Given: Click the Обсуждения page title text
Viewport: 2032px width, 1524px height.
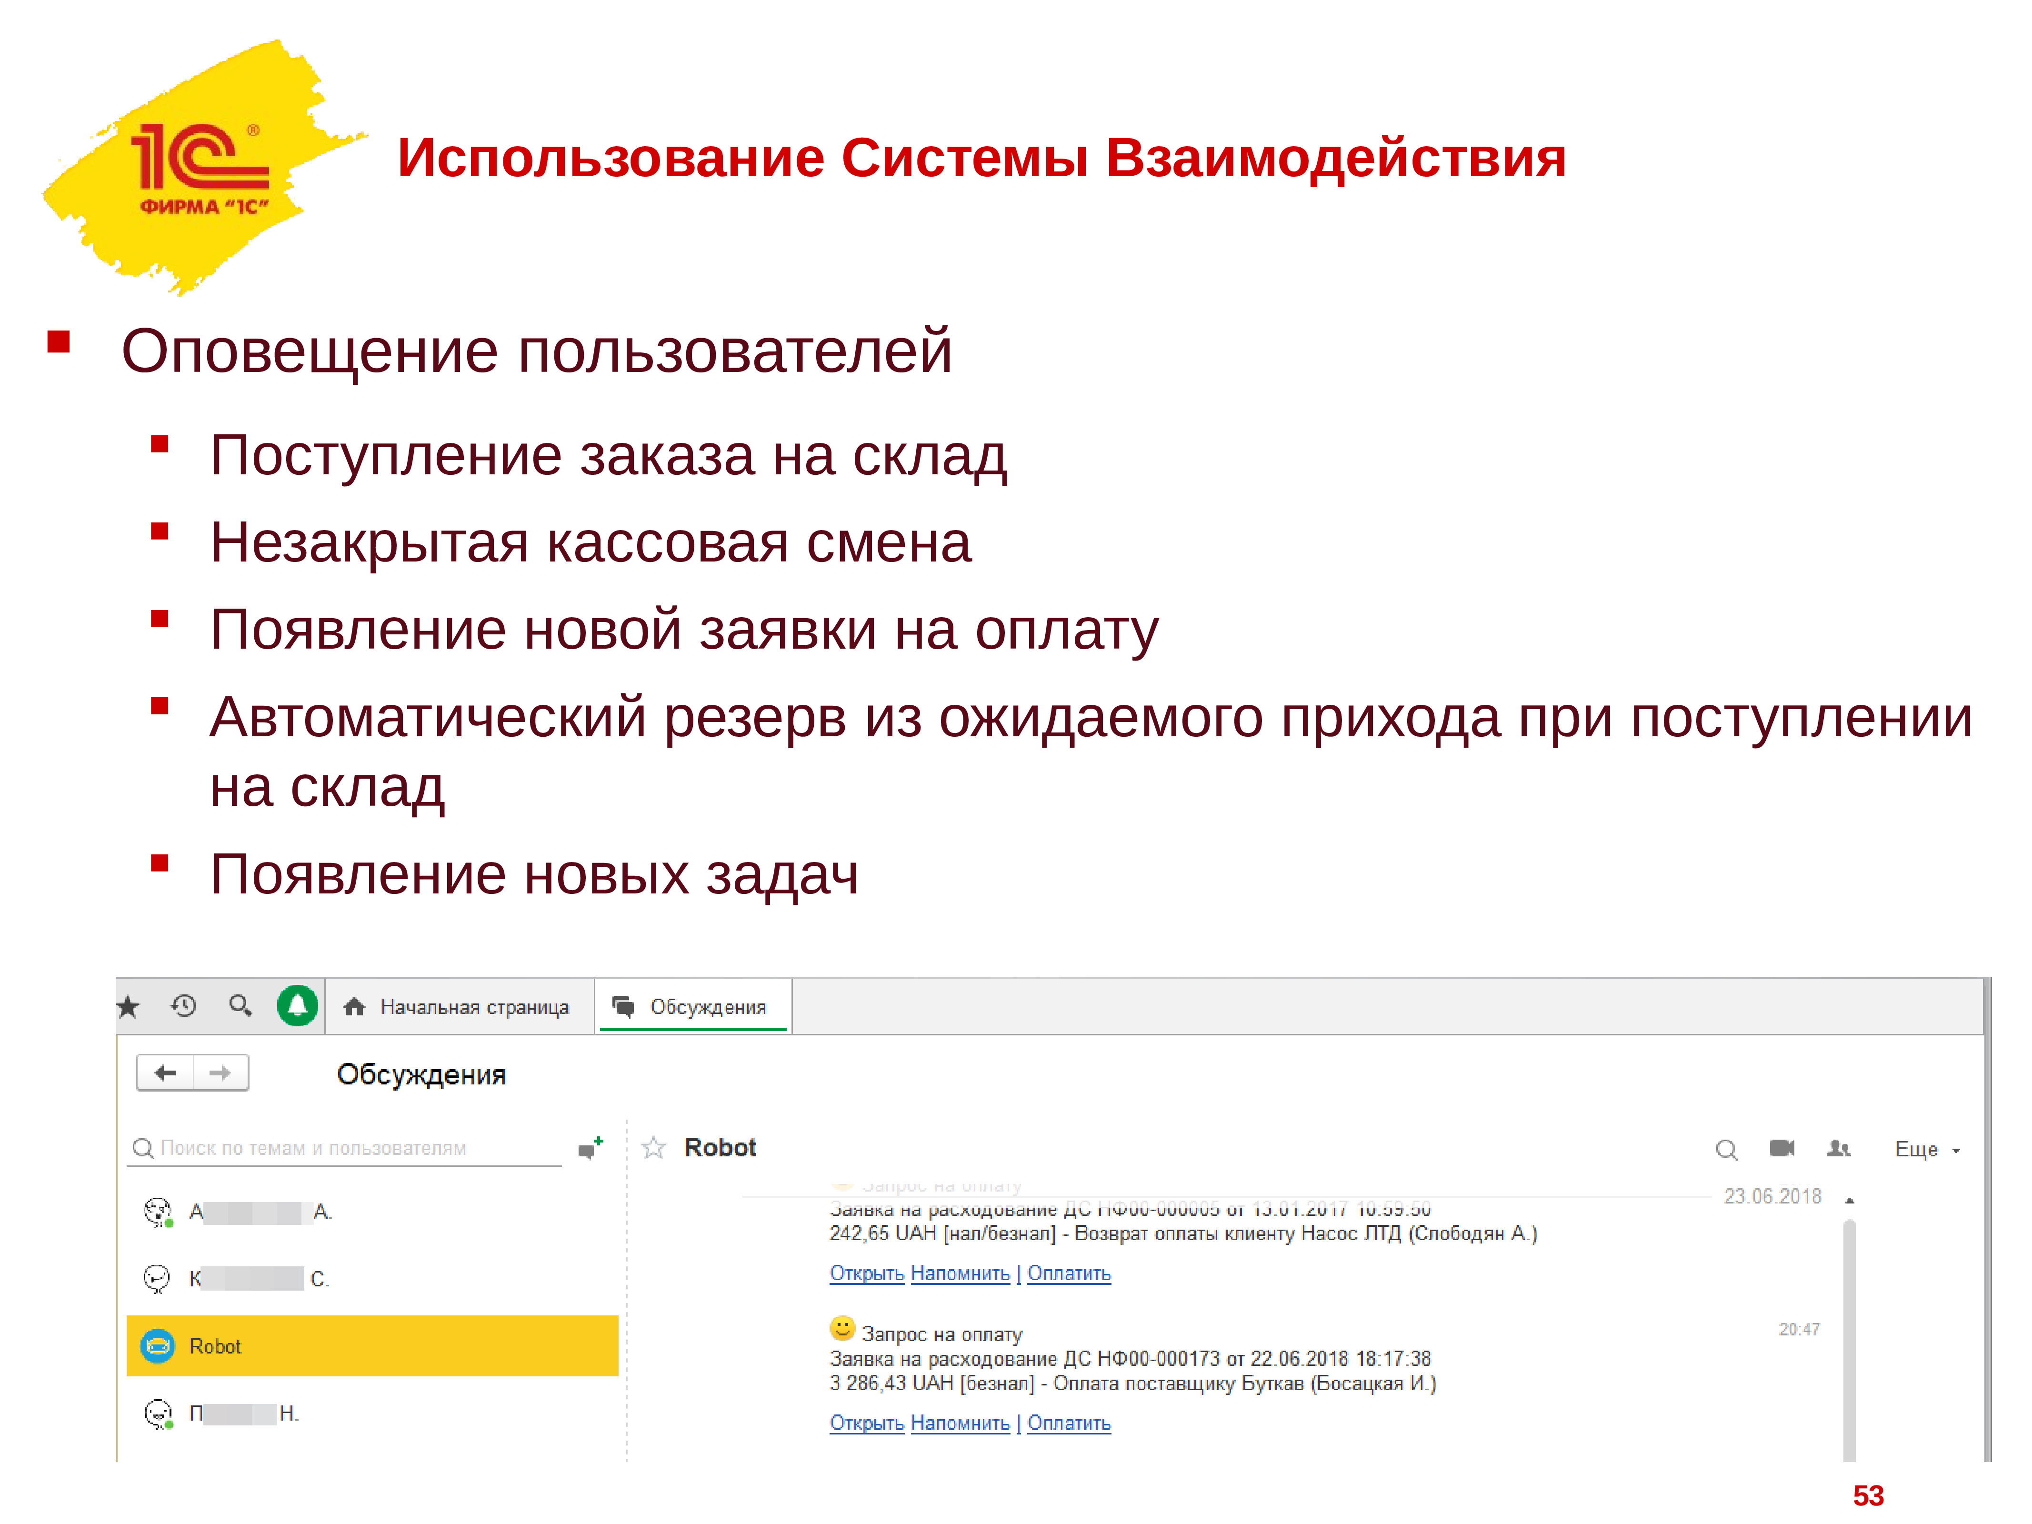Looking at the screenshot, I should [421, 1074].
